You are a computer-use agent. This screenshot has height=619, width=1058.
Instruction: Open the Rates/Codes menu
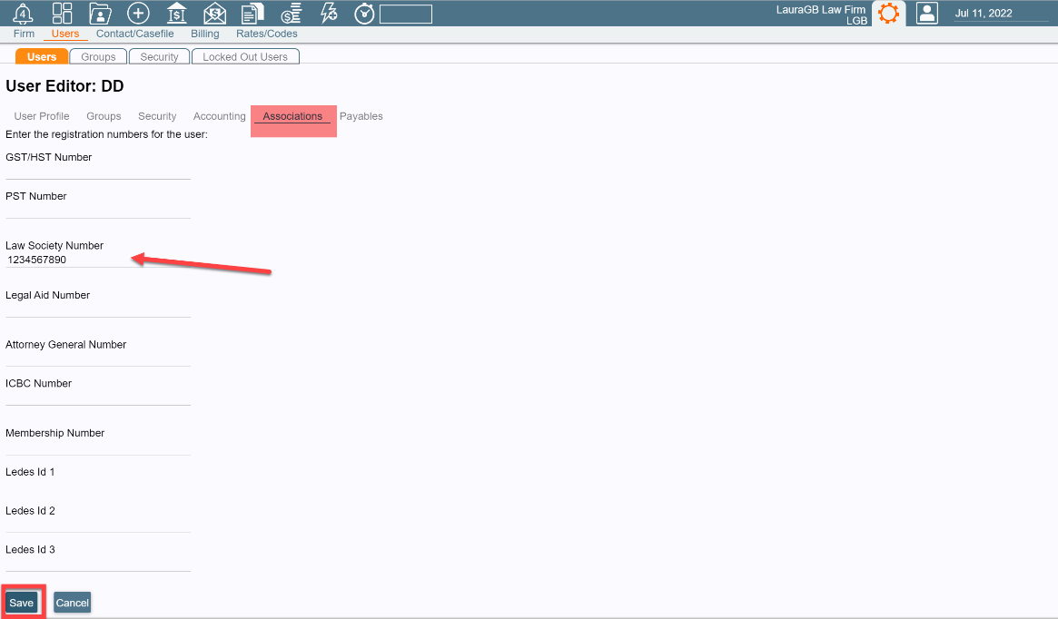[266, 34]
